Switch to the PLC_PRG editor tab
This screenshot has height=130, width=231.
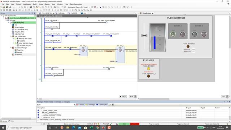(x=74, y=13)
